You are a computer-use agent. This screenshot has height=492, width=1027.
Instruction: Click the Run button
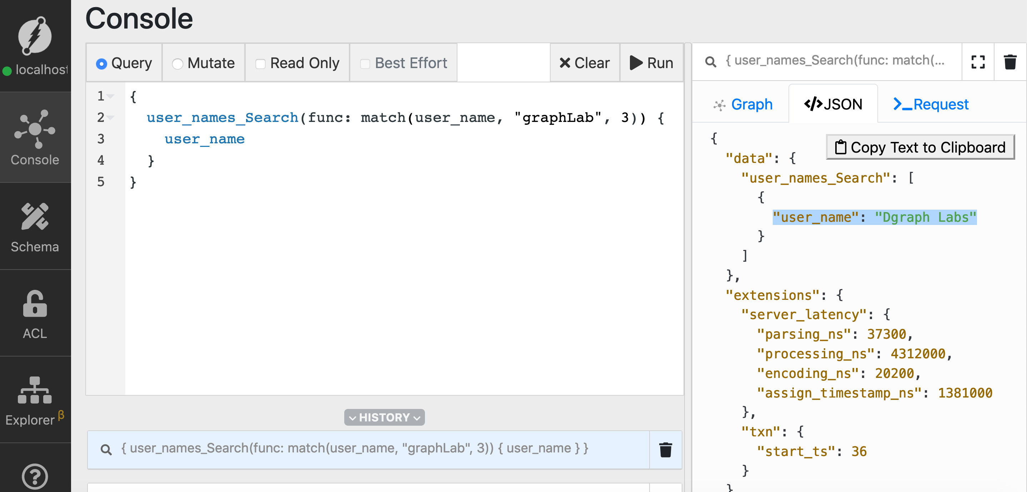651,63
